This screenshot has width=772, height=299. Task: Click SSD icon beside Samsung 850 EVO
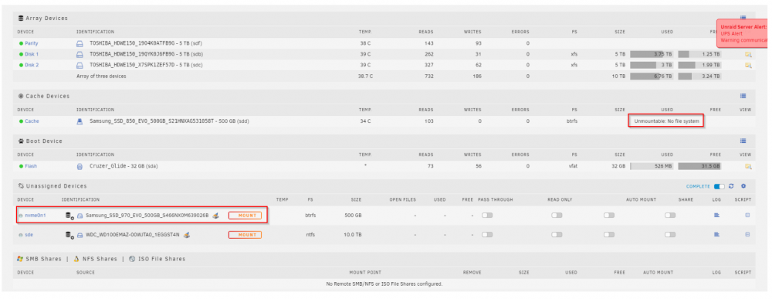(80, 121)
